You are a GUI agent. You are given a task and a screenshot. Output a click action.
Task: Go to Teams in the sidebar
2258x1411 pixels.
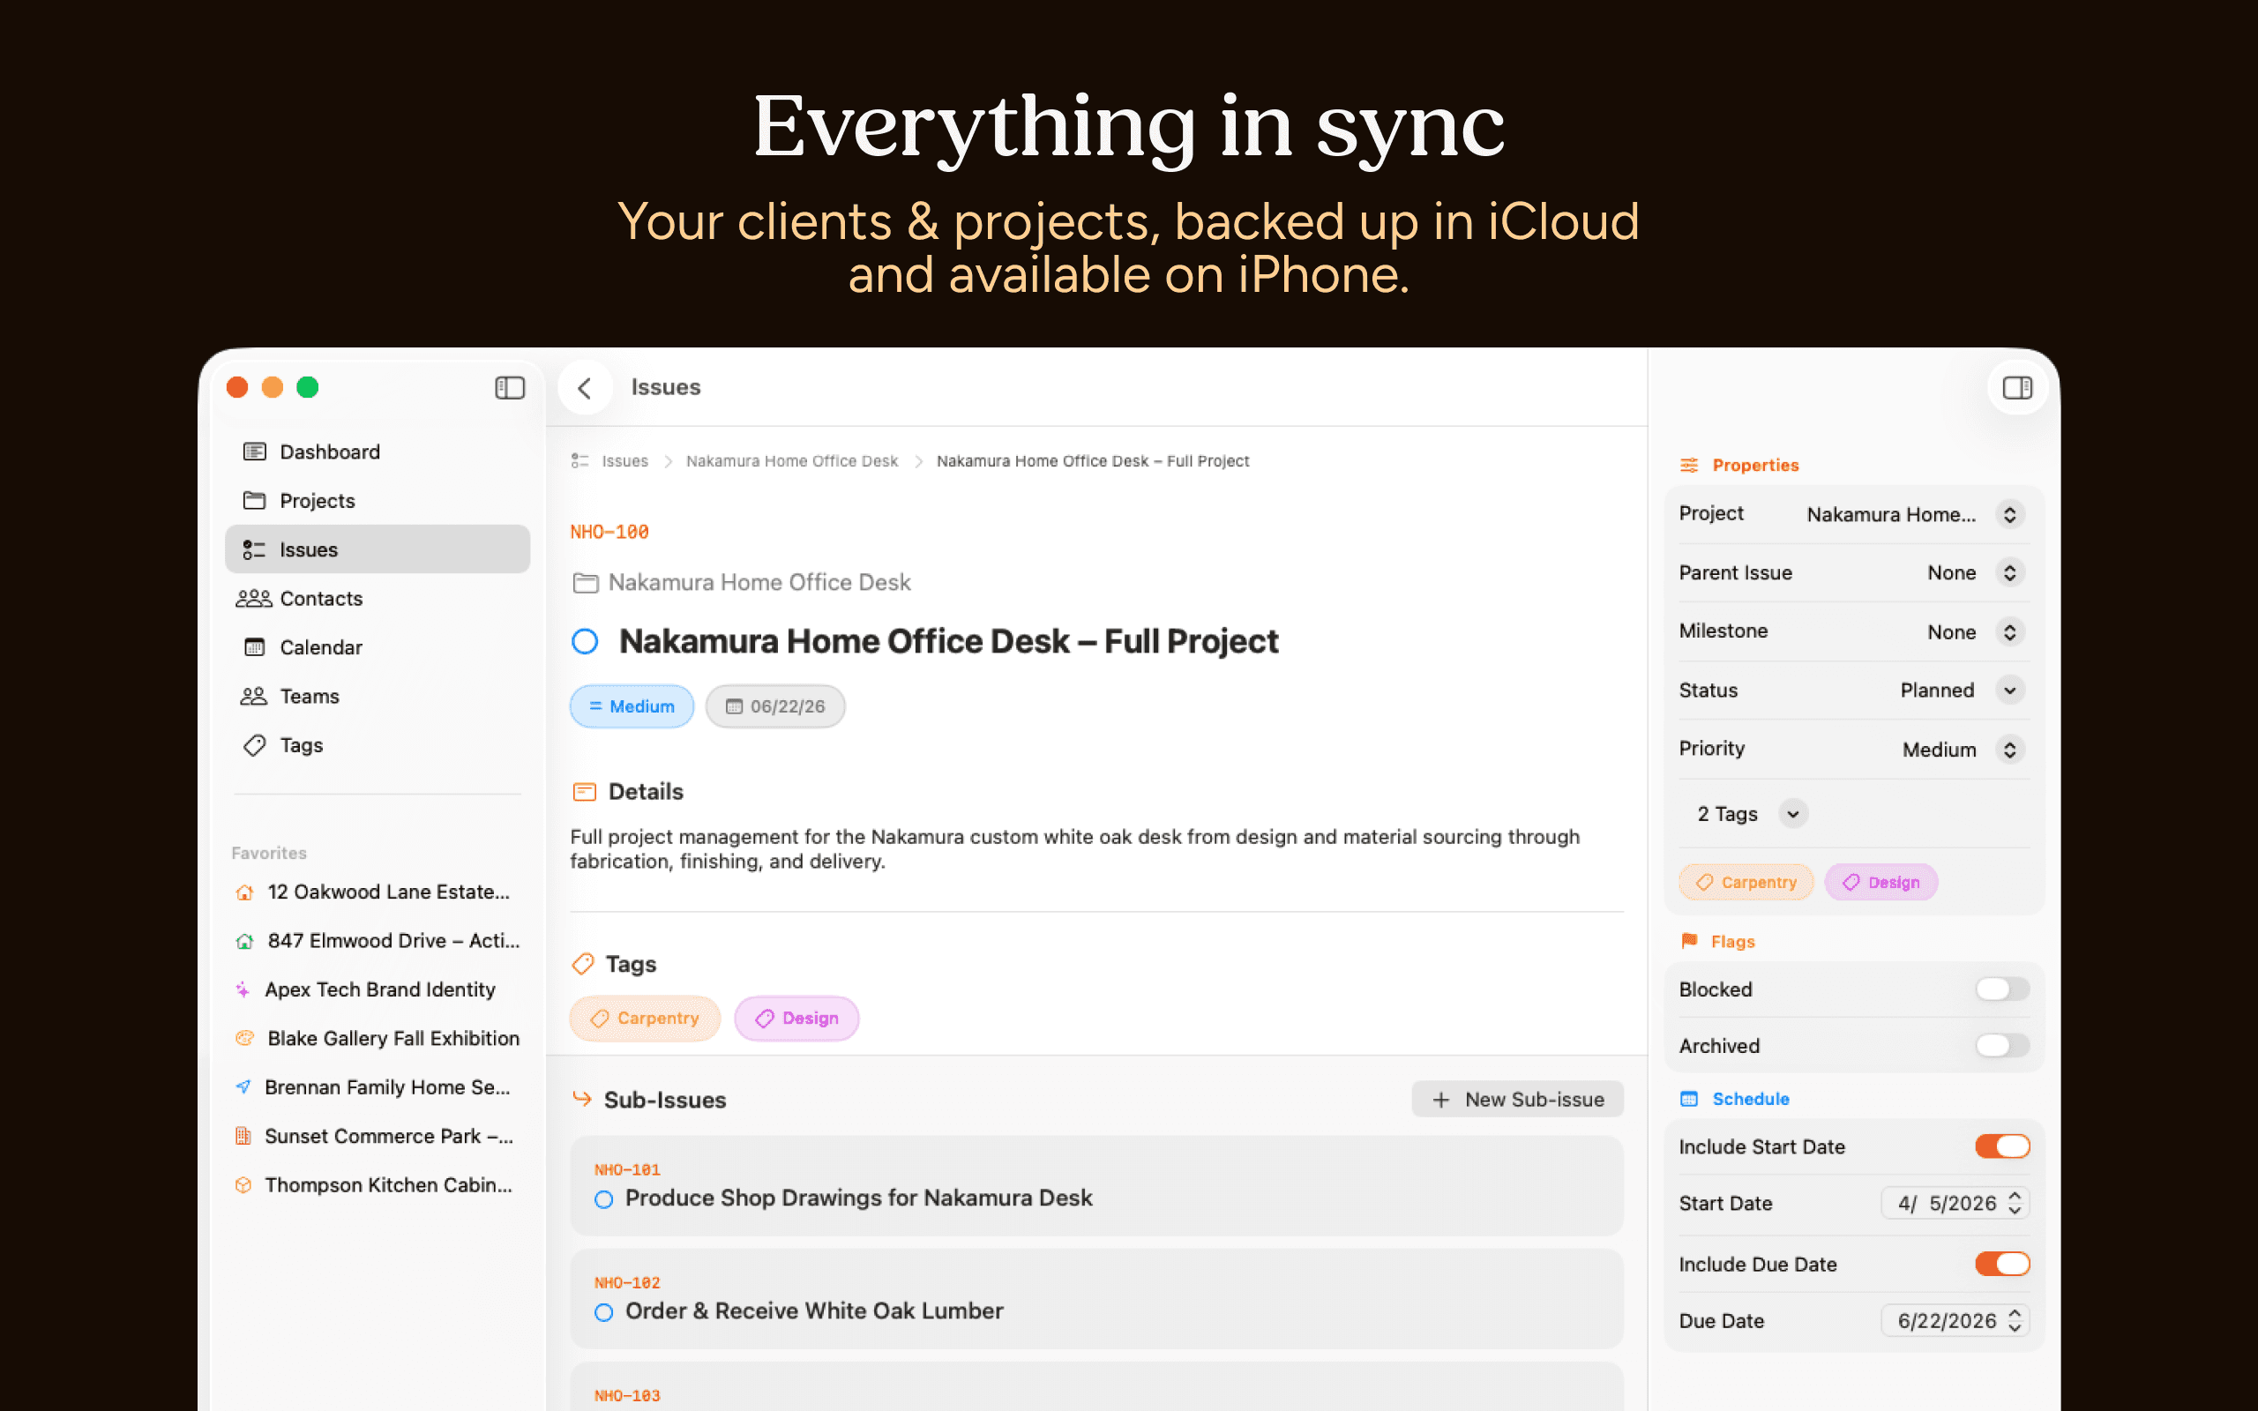[309, 696]
